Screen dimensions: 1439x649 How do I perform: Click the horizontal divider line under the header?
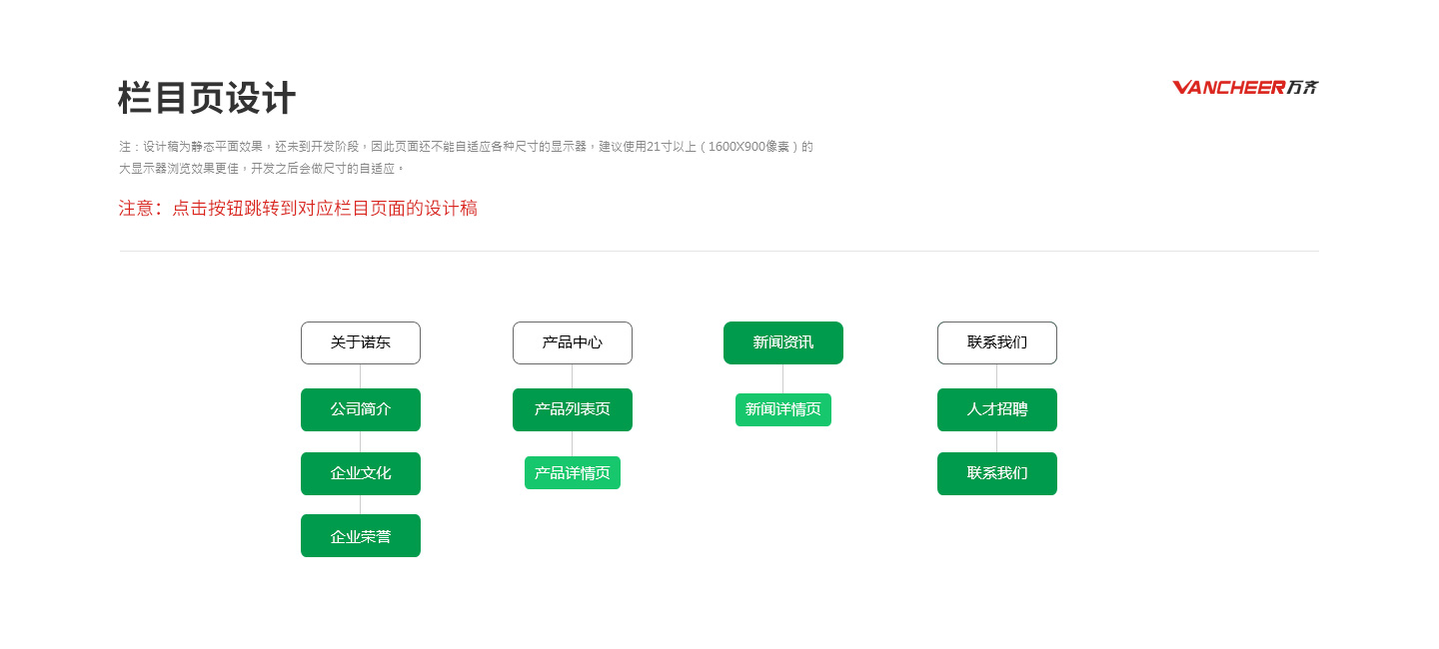[x=719, y=251]
